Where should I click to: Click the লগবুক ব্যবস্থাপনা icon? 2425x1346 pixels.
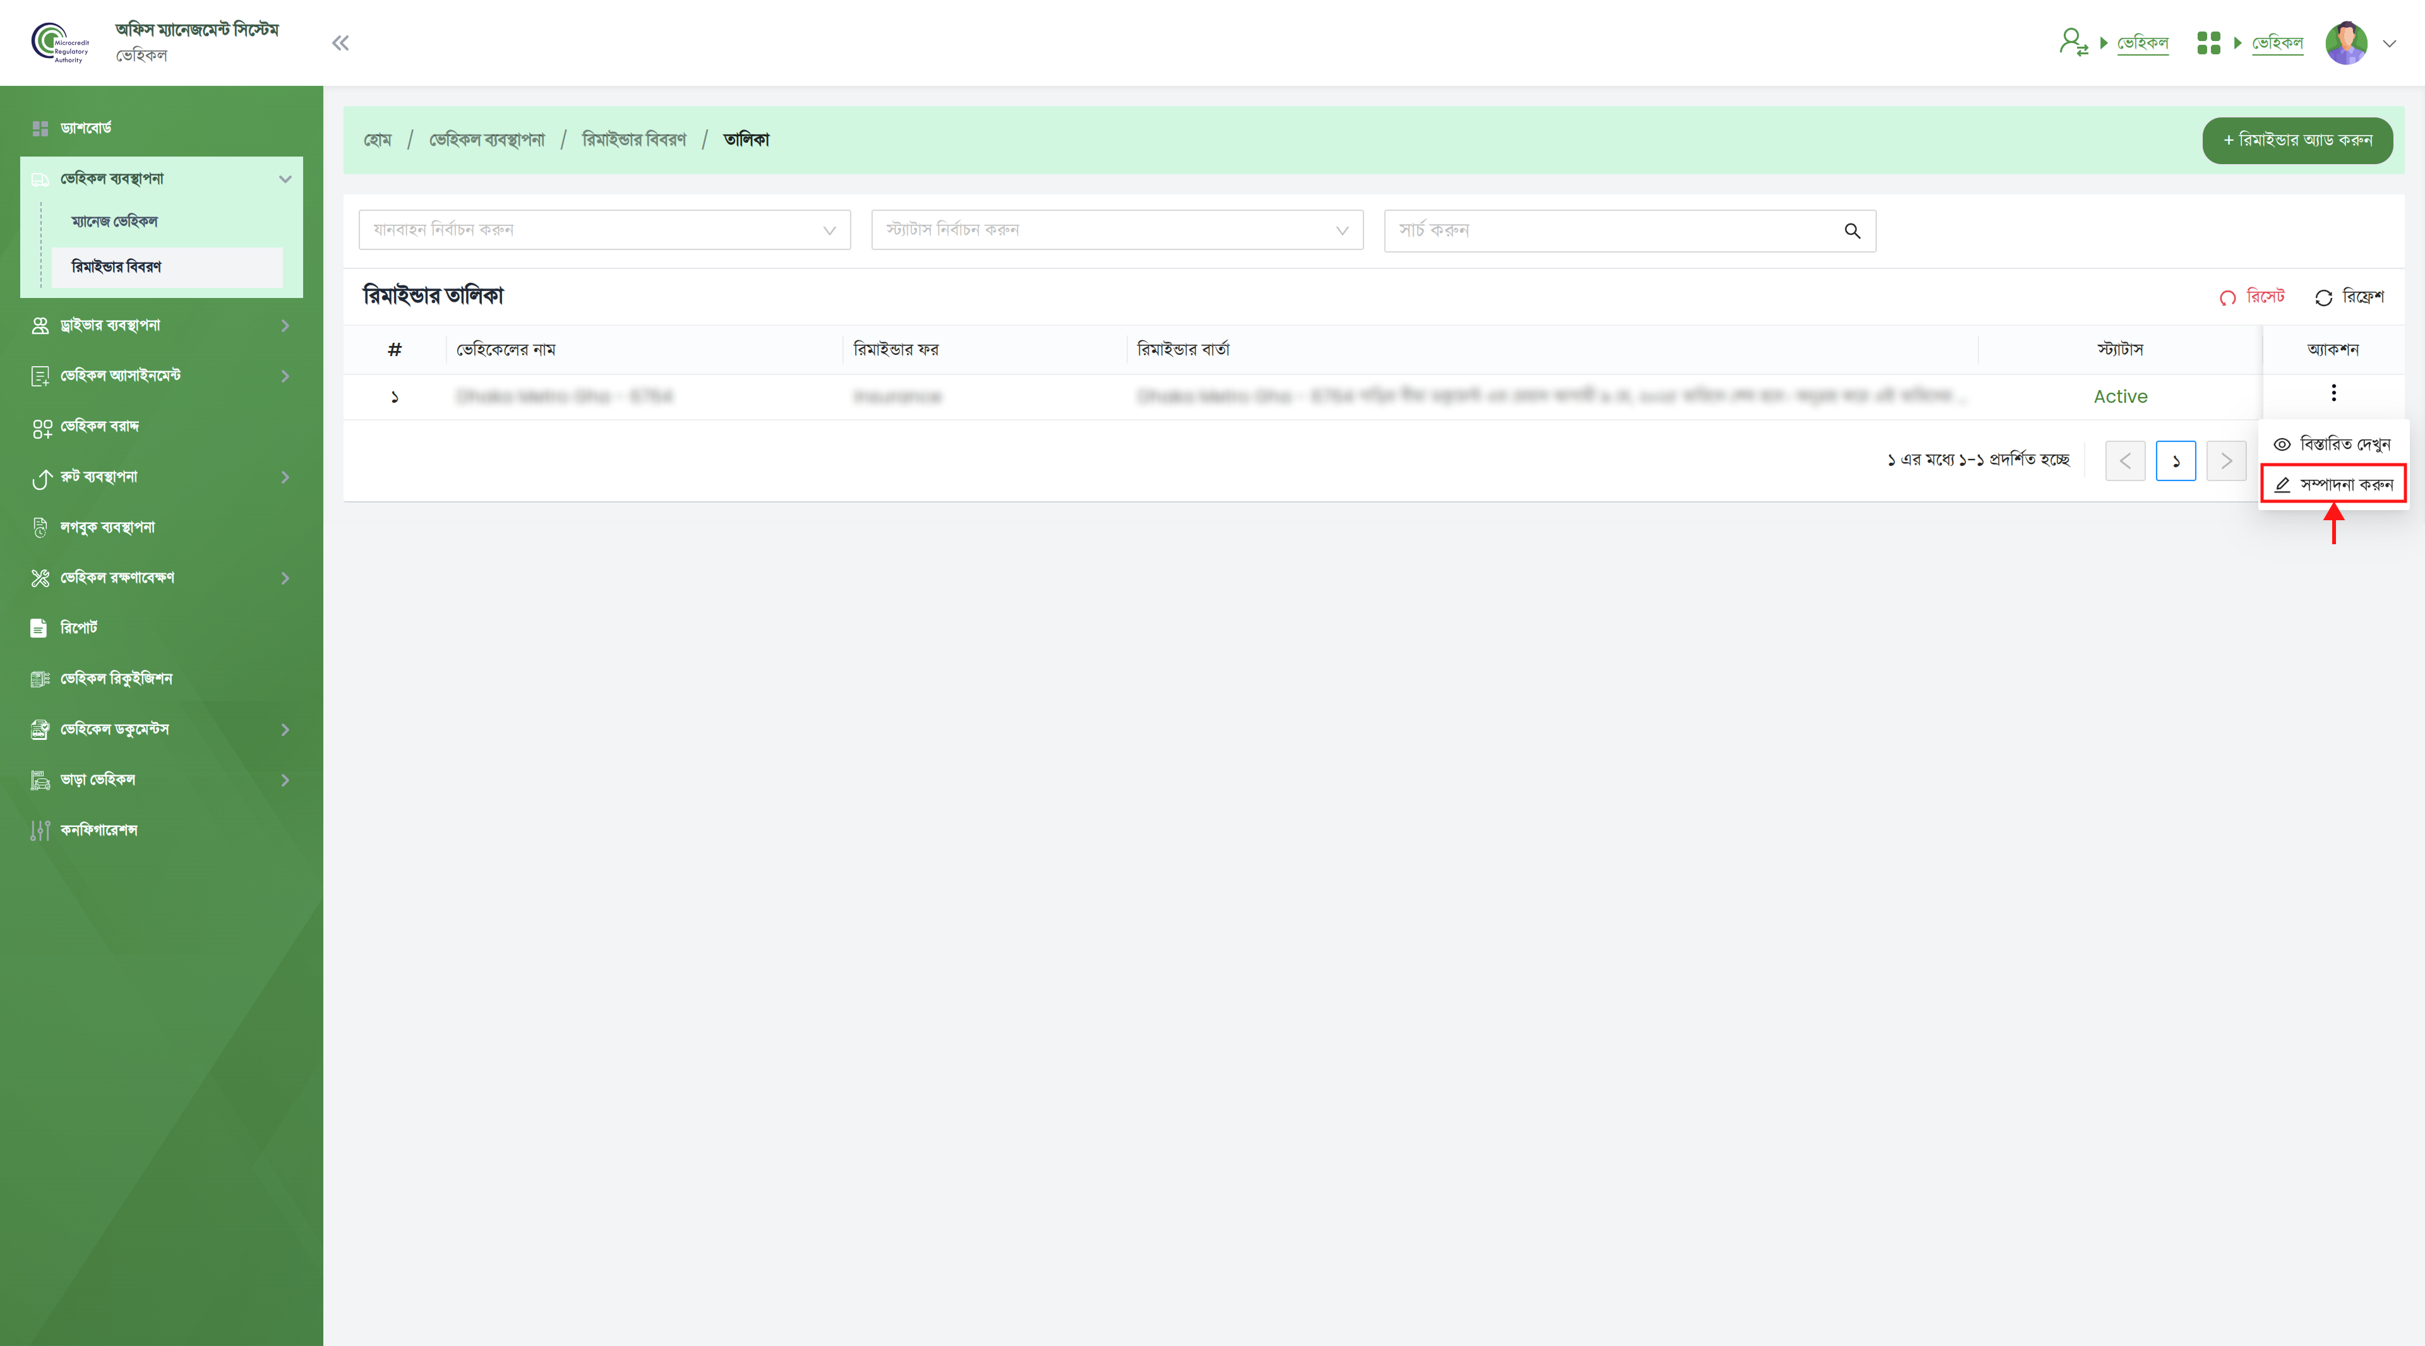click(40, 528)
